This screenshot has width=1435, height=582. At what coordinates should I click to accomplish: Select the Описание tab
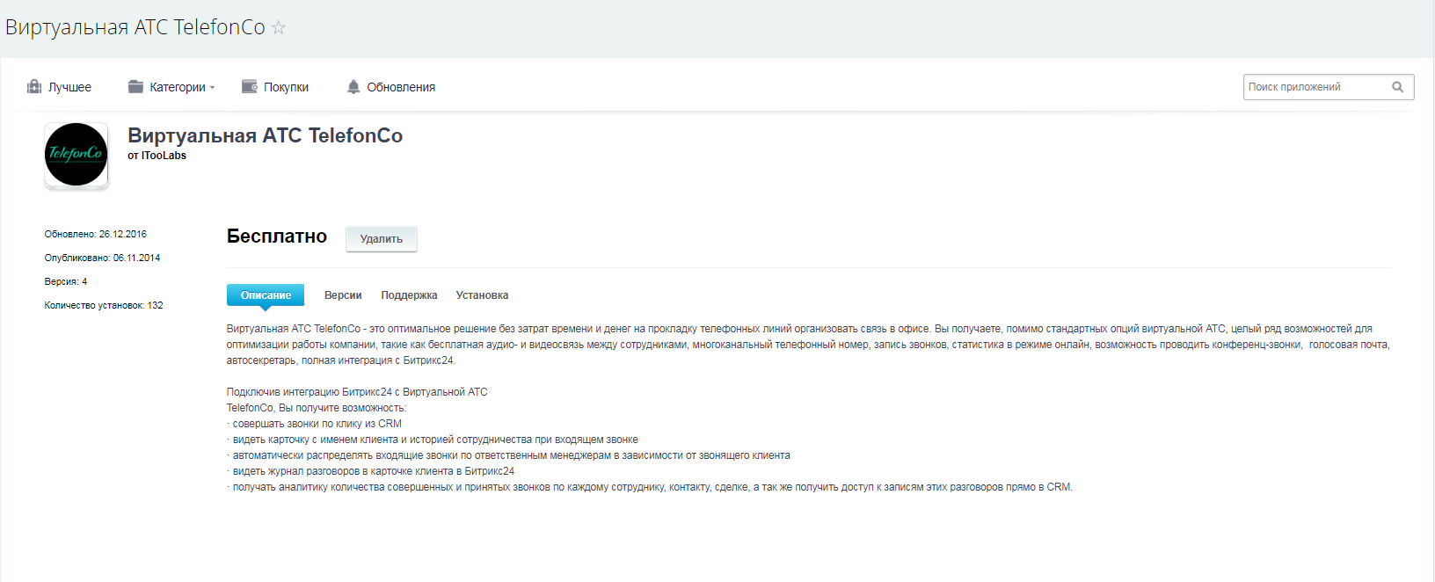click(x=266, y=295)
